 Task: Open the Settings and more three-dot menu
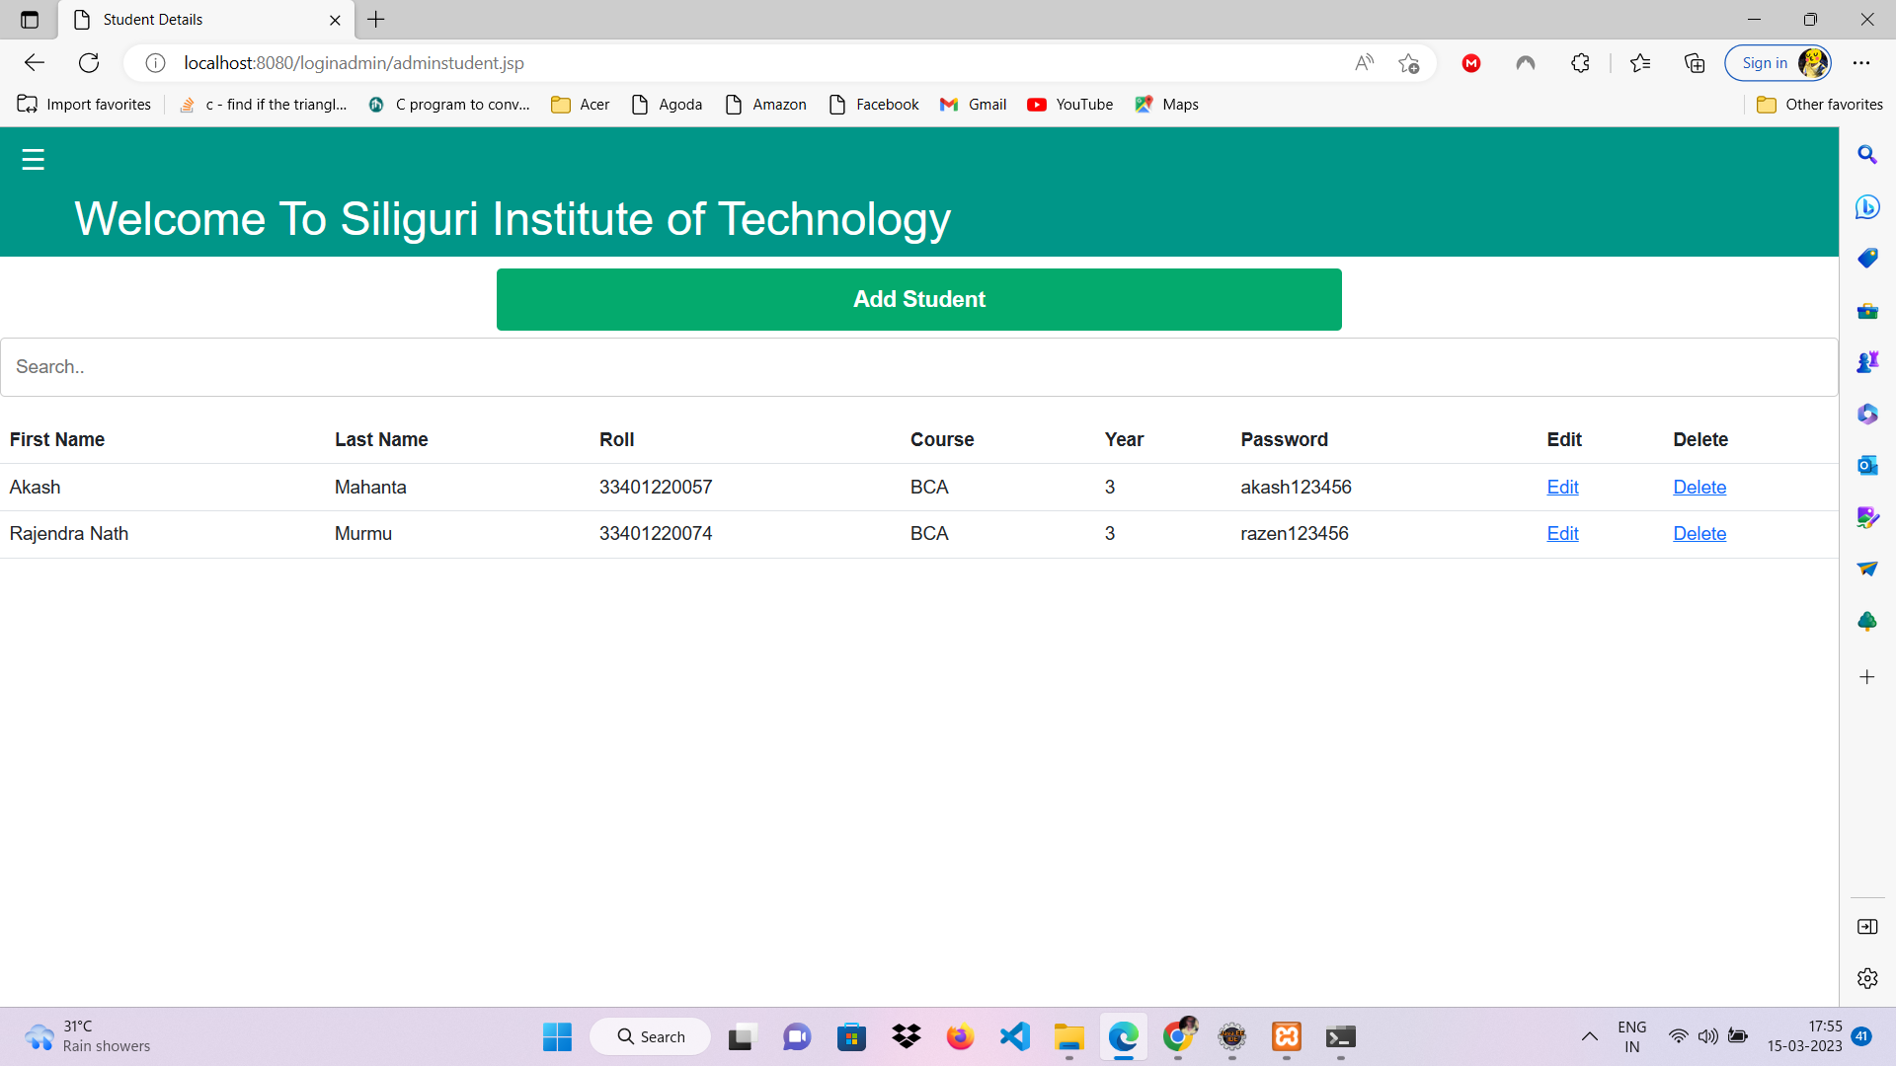[x=1862, y=62]
